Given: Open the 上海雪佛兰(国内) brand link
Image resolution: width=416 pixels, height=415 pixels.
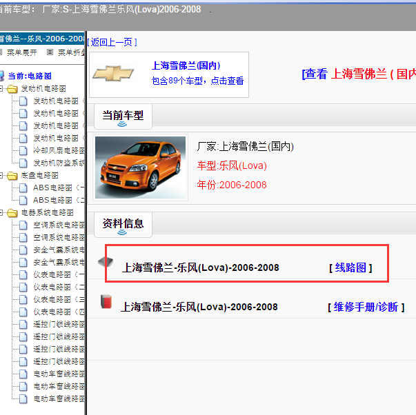Looking at the screenshot, I should tap(186, 65).
